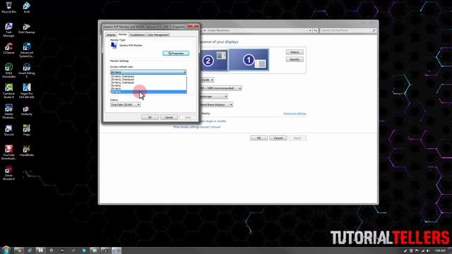Click the taskbar clock

point(440,250)
